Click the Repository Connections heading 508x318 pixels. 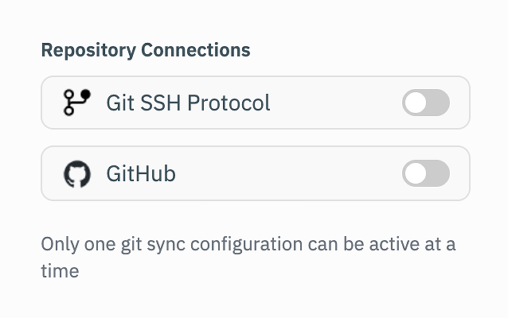click(x=147, y=49)
